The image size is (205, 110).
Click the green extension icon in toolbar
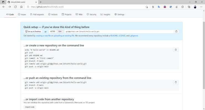coord(177,7)
